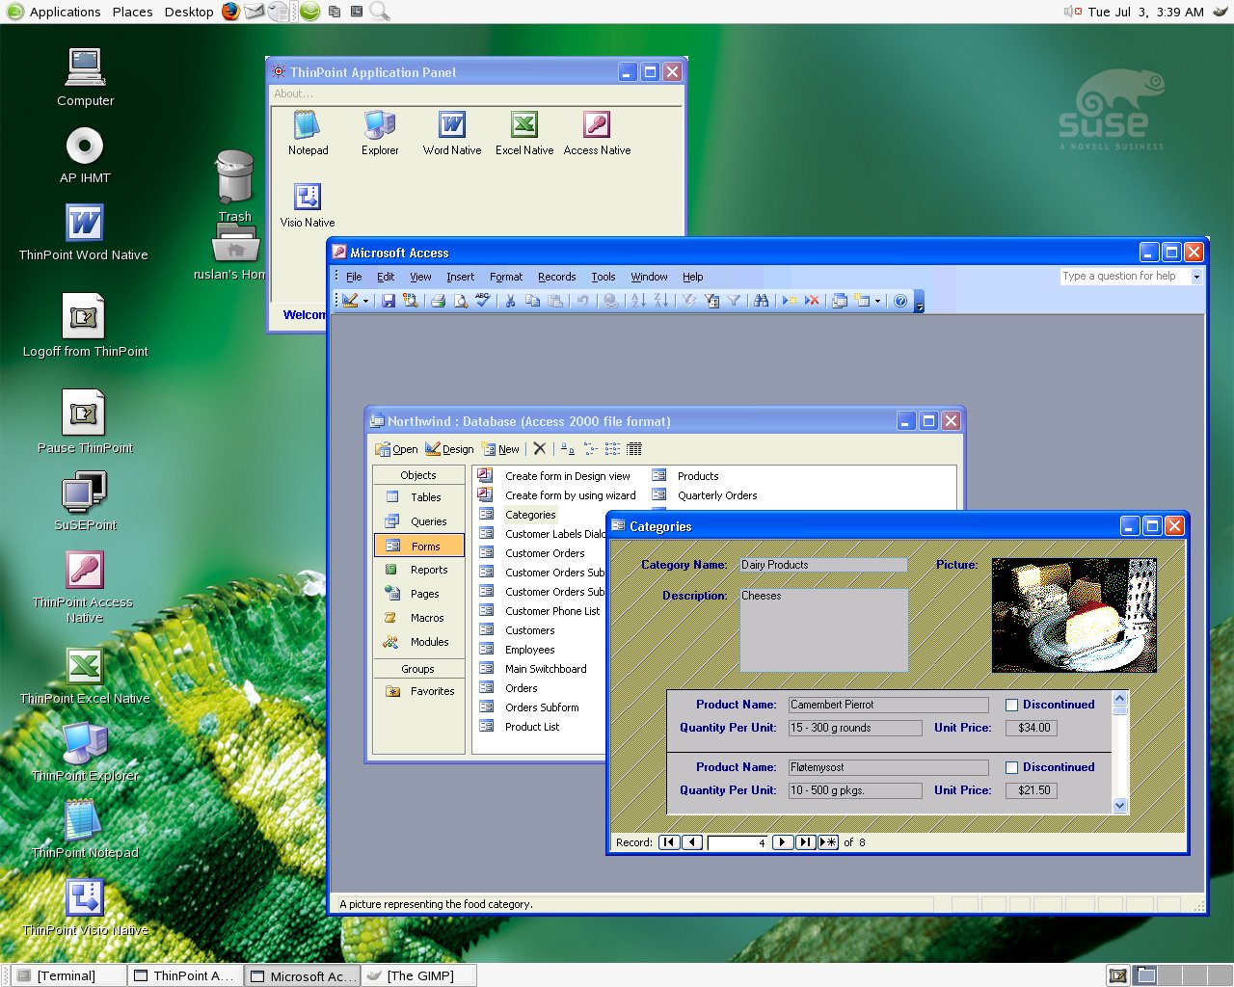Switch to Large Icons view in Northwind
Screen dimensions: 1234x987
tap(568, 448)
